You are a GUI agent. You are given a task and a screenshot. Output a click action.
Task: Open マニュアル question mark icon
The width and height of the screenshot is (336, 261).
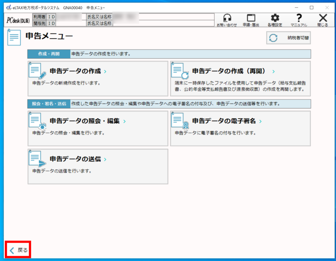tap(299, 18)
